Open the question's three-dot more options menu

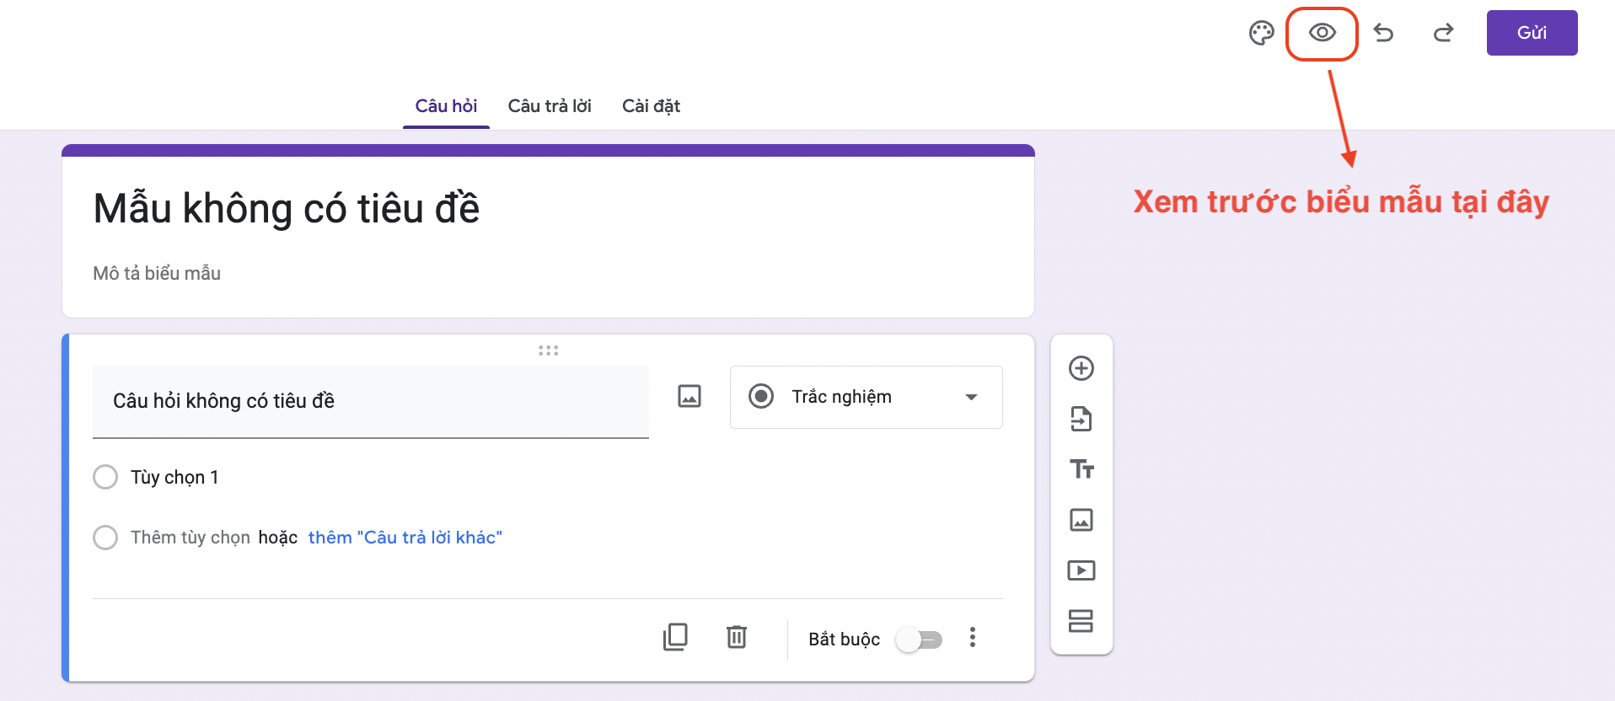coord(973,637)
